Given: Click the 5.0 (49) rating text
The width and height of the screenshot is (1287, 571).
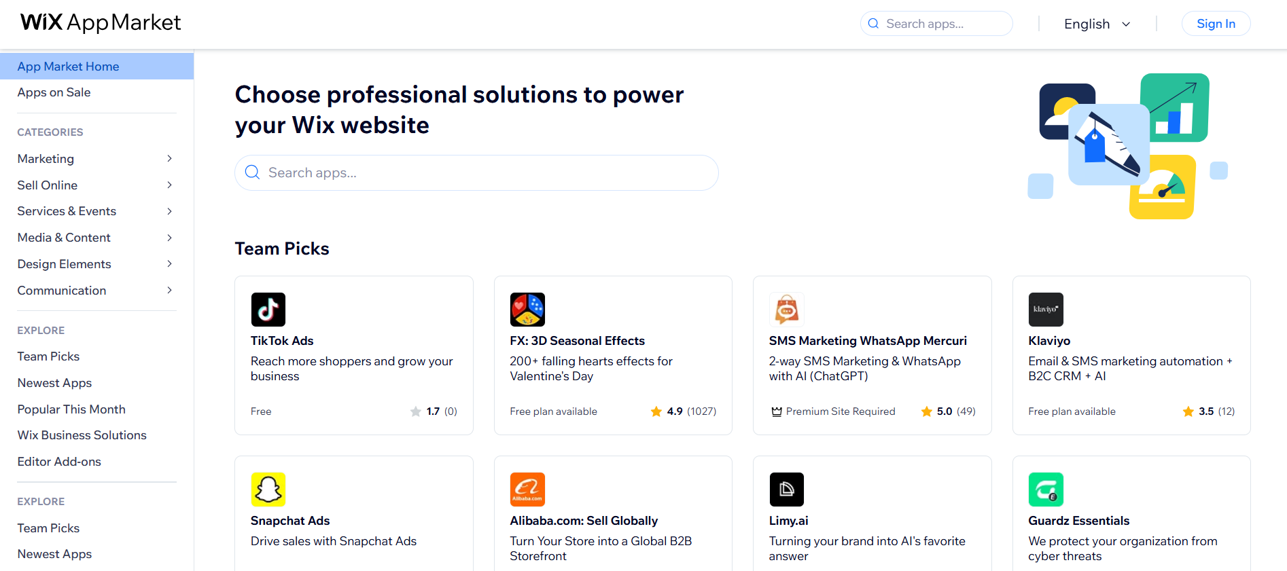Looking at the screenshot, I should point(956,411).
